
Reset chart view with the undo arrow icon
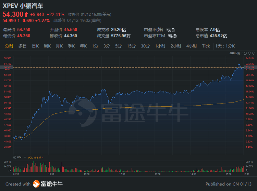click(245, 53)
